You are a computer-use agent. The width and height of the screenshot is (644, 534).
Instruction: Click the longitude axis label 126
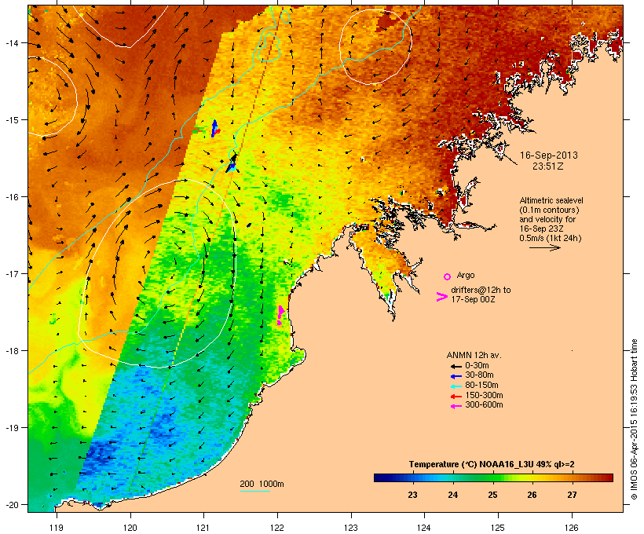(x=571, y=528)
